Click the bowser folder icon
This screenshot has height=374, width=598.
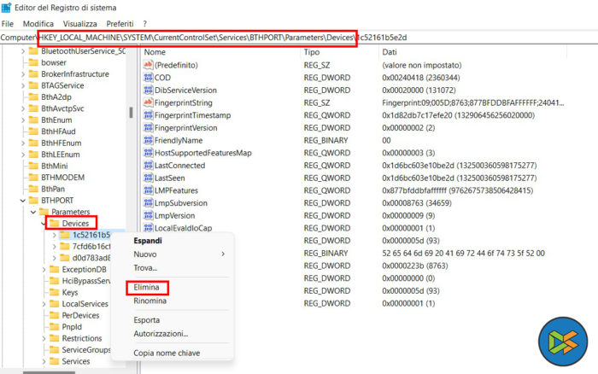pos(33,62)
